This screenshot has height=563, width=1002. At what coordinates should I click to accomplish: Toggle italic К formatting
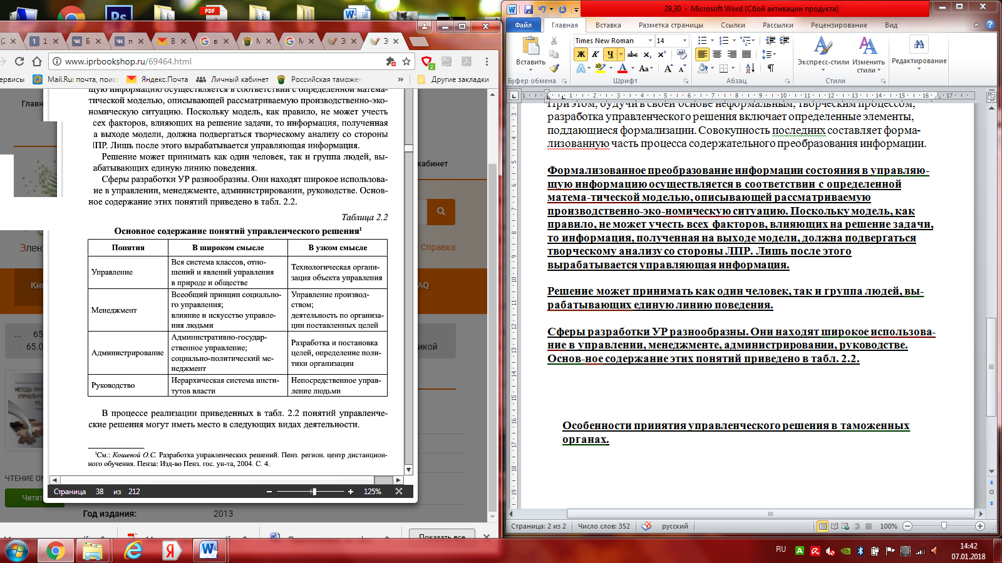595,54
